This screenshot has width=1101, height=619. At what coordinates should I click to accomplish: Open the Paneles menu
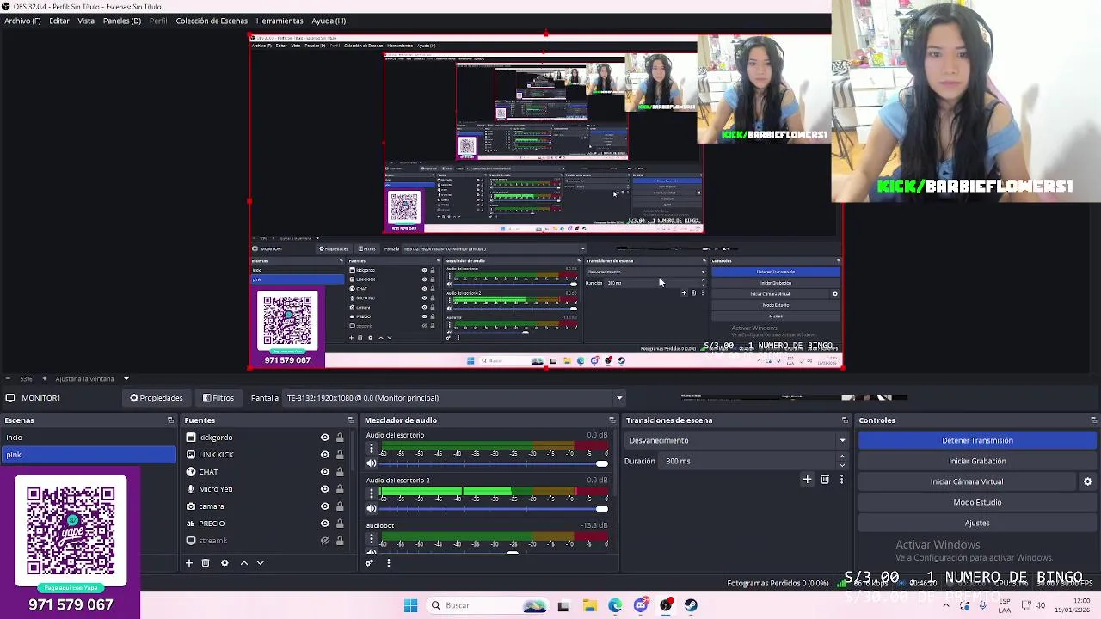point(122,21)
